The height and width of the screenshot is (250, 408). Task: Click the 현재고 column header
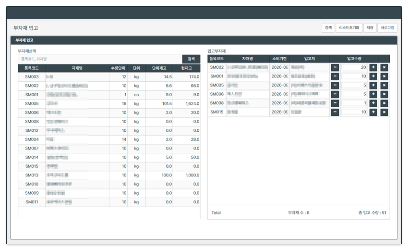coord(187,68)
